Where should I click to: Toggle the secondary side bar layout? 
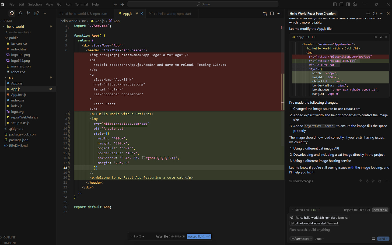[348, 4]
